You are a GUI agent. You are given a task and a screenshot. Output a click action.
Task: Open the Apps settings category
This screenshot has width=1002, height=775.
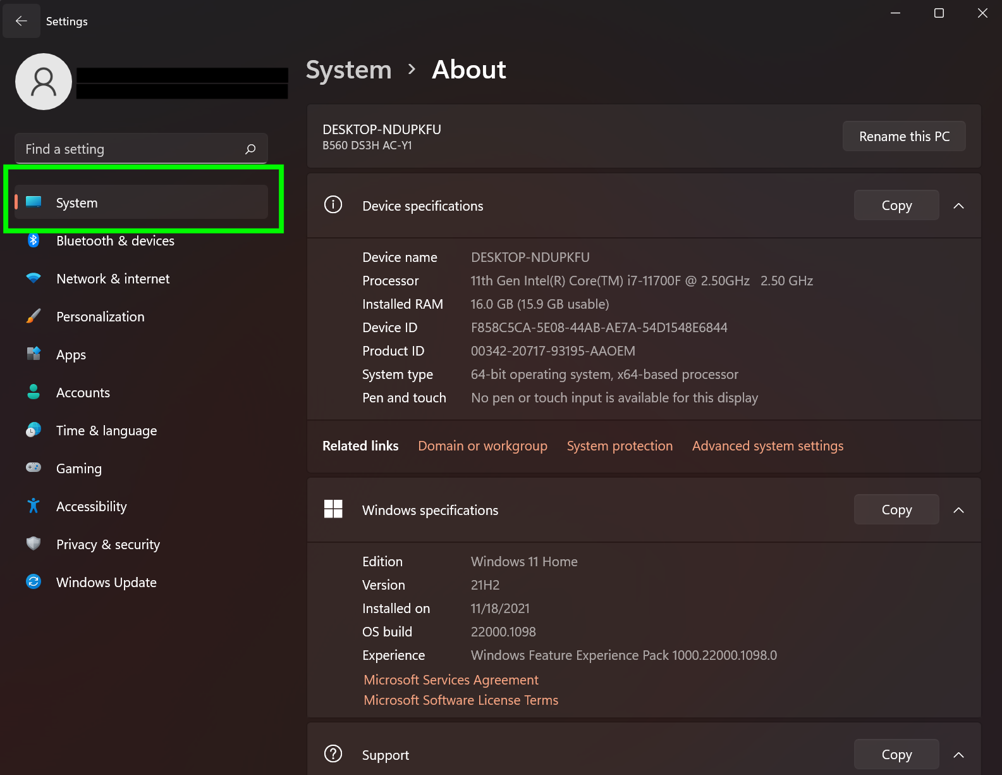click(x=71, y=355)
